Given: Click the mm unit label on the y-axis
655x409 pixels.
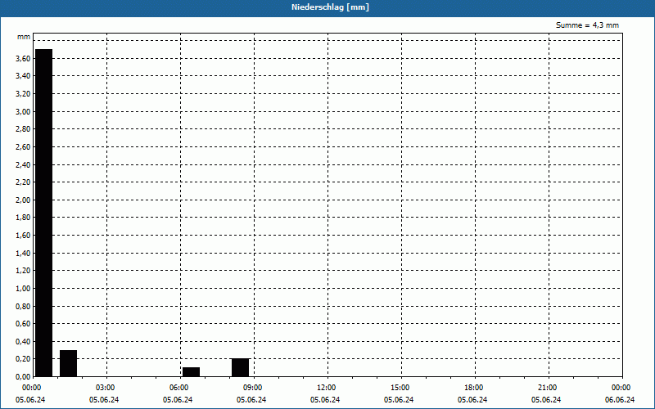Looking at the screenshot, I should click(x=24, y=37).
